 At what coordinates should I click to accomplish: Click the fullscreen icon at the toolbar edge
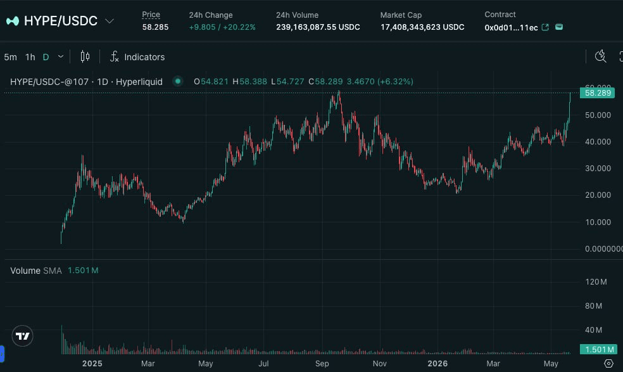pos(620,56)
